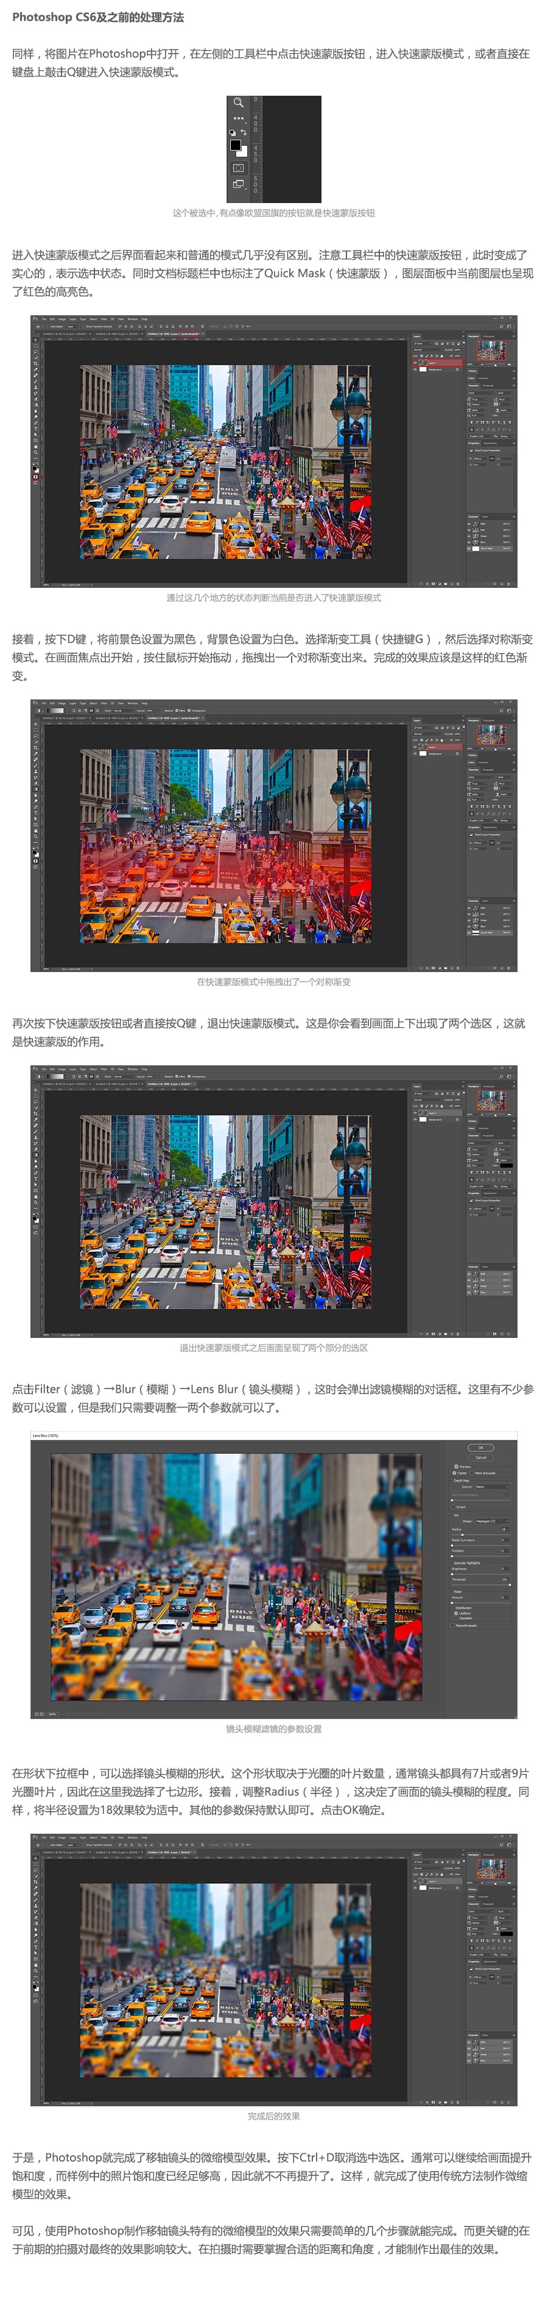Click caption "完成后的效果"
The width and height of the screenshot is (548, 2299).
[273, 2116]
